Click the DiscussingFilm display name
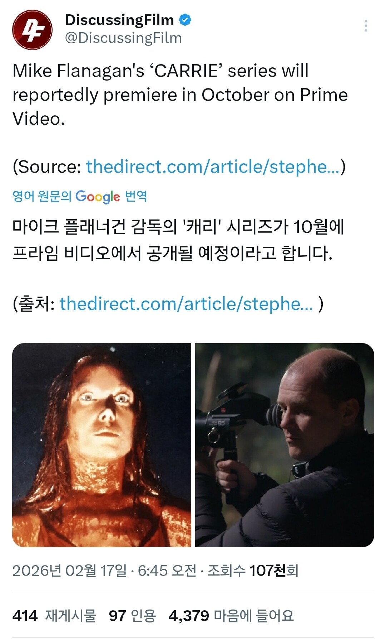The width and height of the screenshot is (386, 640). click(x=119, y=20)
